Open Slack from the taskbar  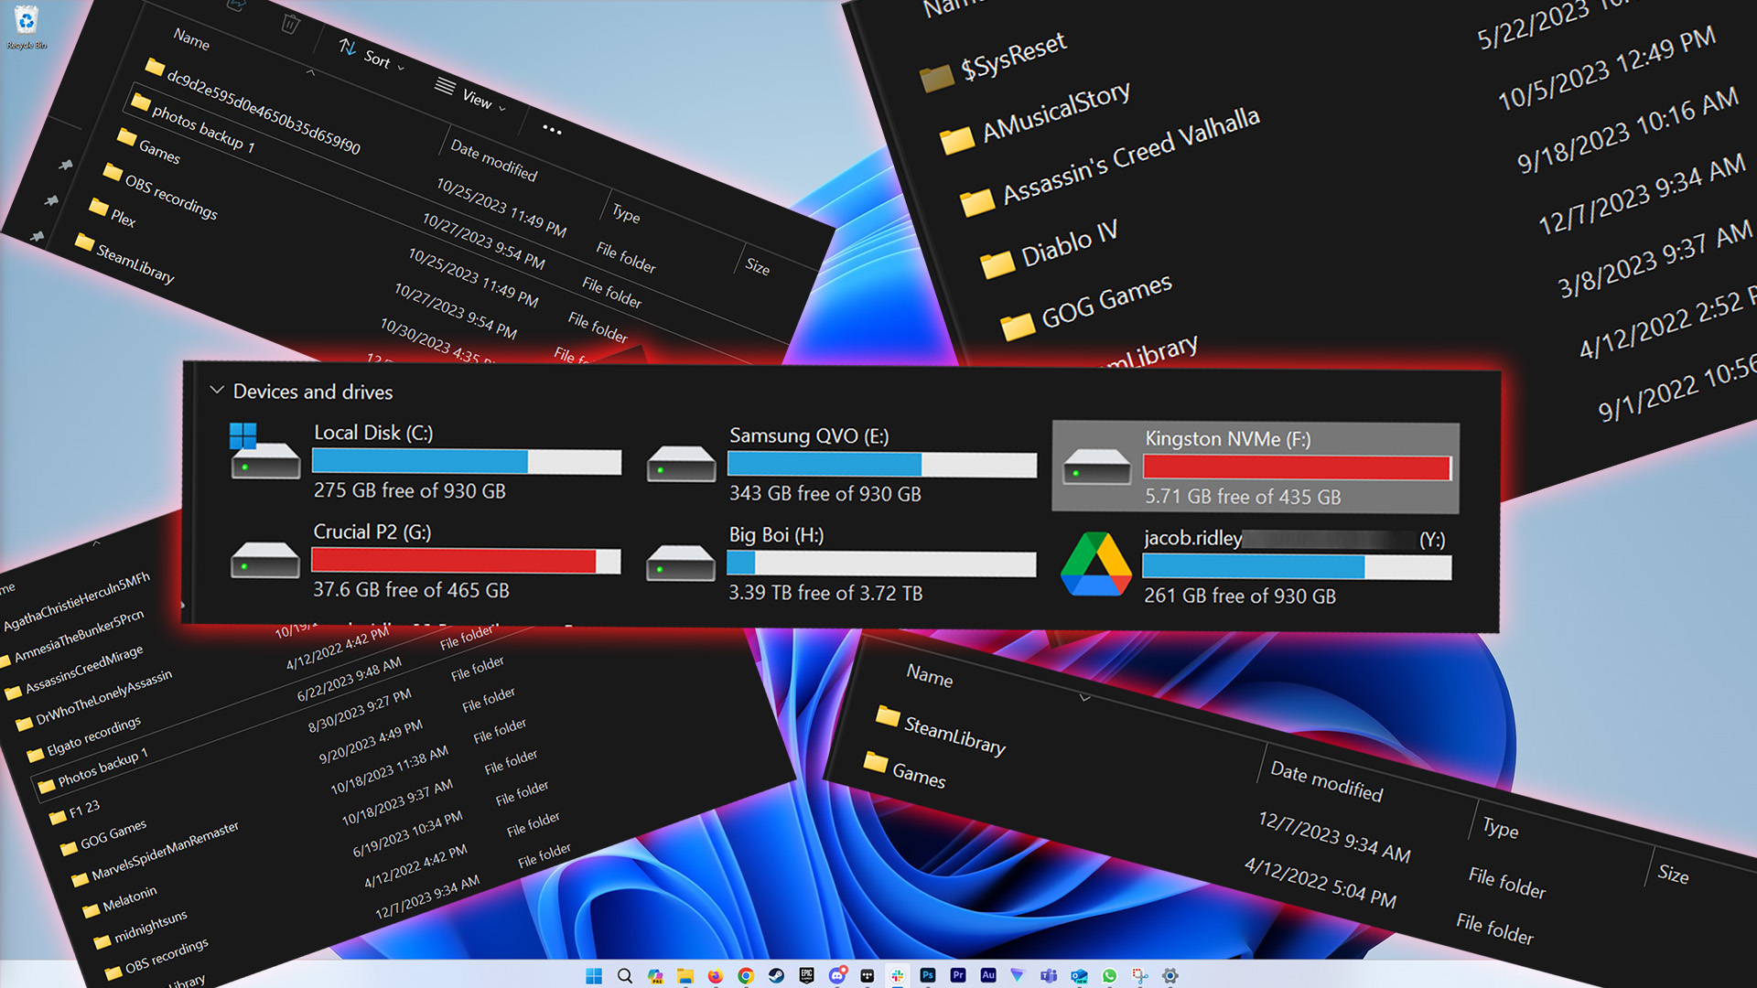pos(897,976)
